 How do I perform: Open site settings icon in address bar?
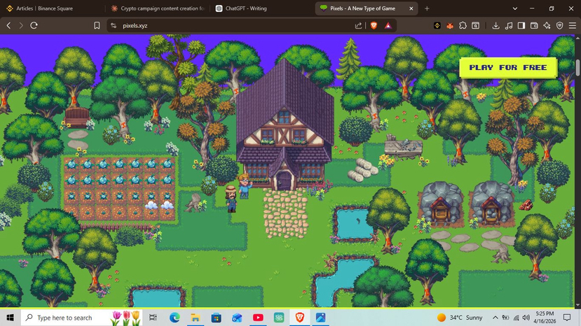point(114,25)
